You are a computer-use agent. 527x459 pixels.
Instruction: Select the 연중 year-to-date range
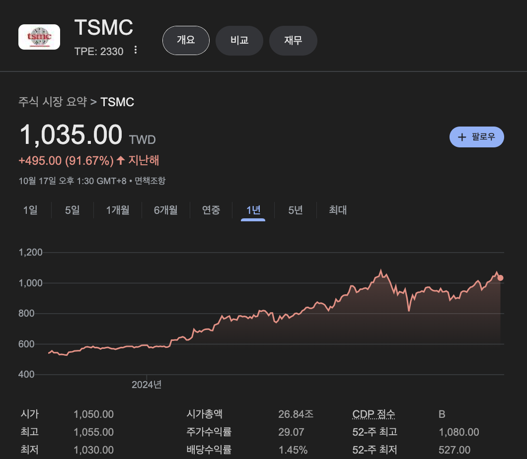pos(211,210)
